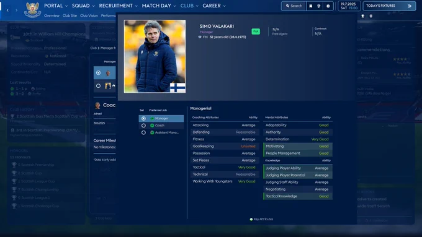
Task: Select the Assistant Manager radio button
Action: tap(143, 132)
